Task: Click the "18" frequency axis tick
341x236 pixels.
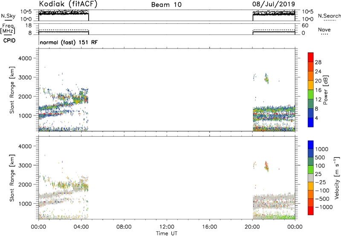Action: pyautogui.click(x=29, y=26)
